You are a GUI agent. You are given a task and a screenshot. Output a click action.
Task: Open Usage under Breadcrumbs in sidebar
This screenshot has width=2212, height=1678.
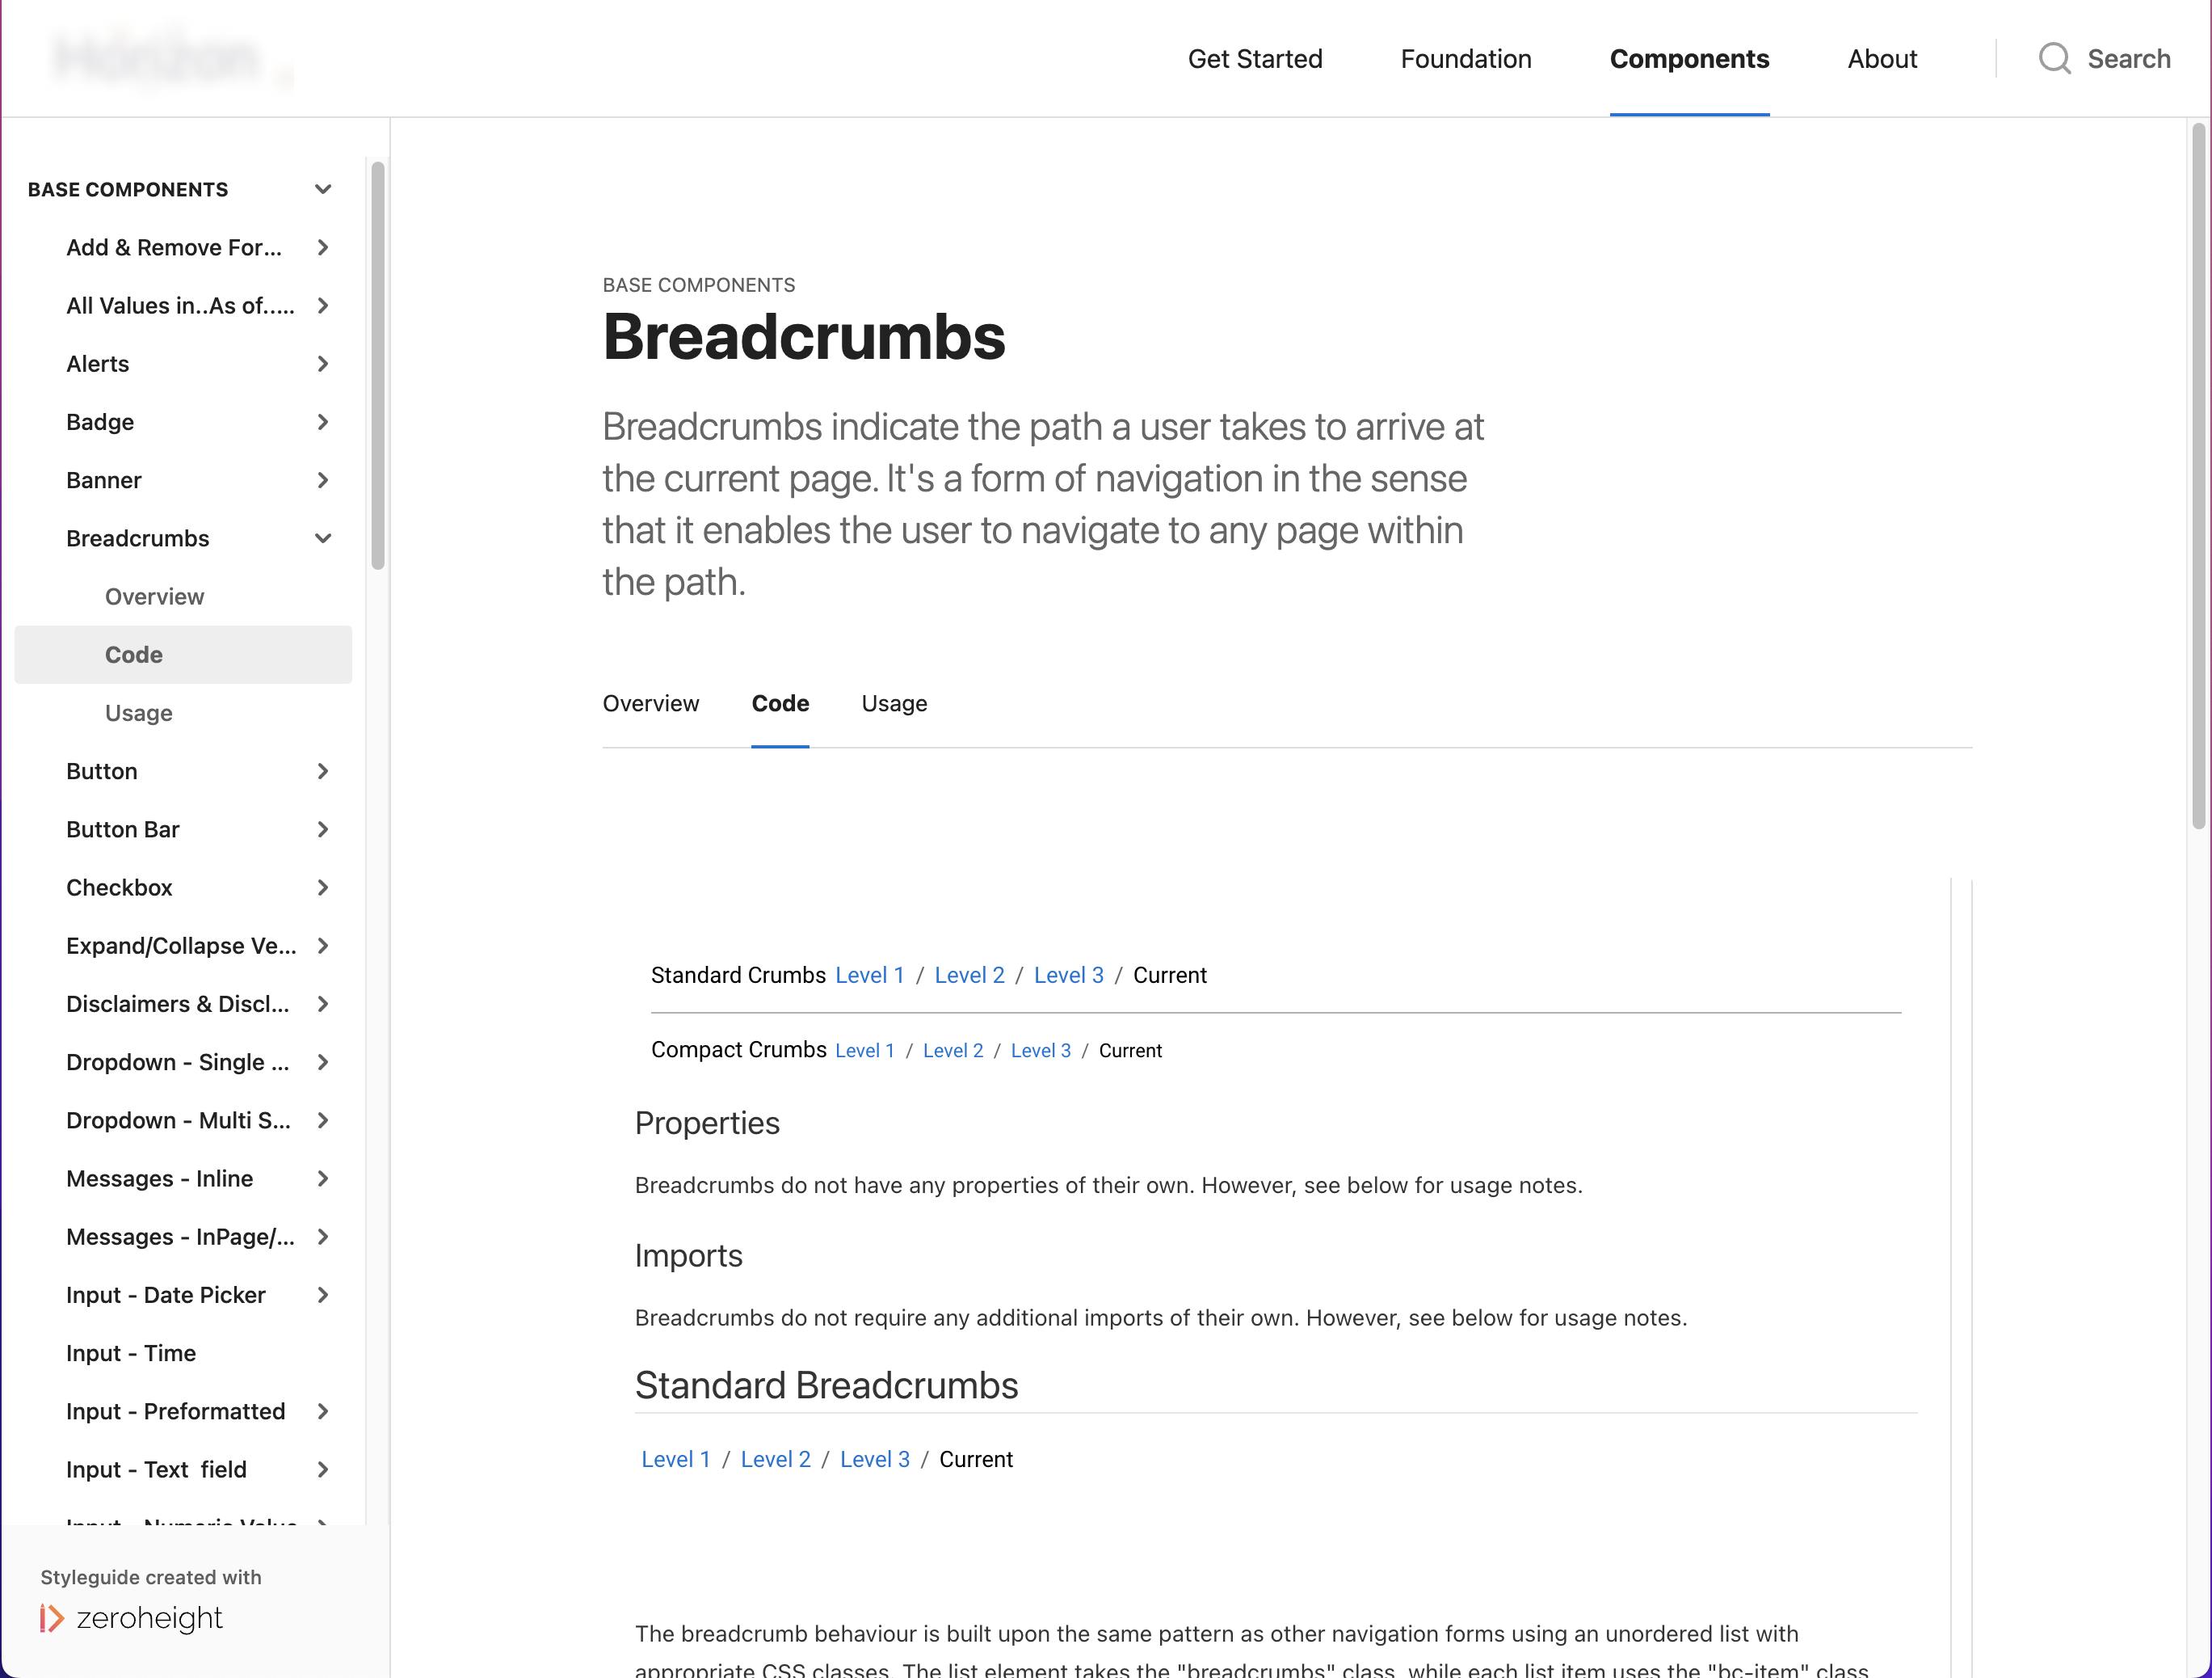point(138,712)
